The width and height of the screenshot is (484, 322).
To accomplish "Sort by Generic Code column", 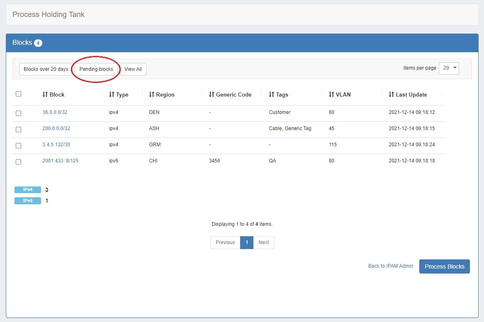I will click(230, 94).
